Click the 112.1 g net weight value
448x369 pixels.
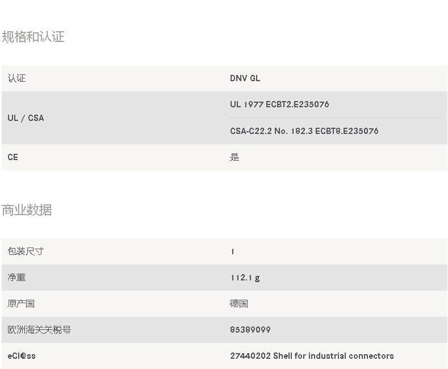point(245,278)
